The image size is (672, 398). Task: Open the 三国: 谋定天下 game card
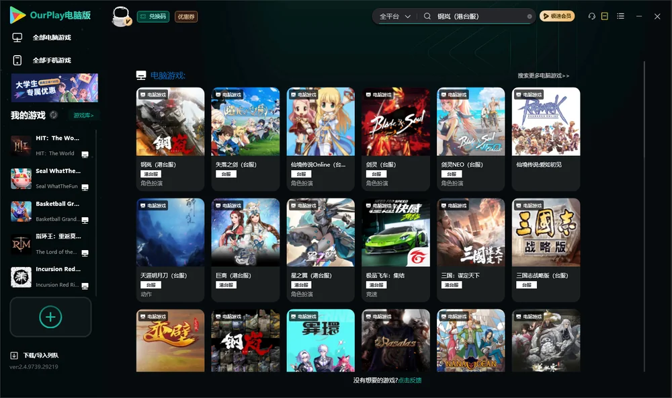point(470,249)
